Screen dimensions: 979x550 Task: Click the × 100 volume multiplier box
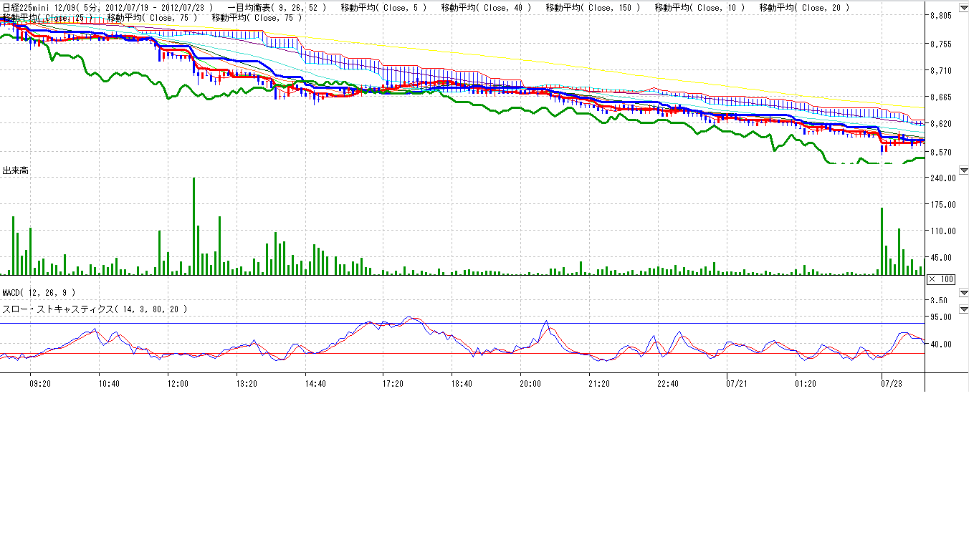click(x=941, y=279)
